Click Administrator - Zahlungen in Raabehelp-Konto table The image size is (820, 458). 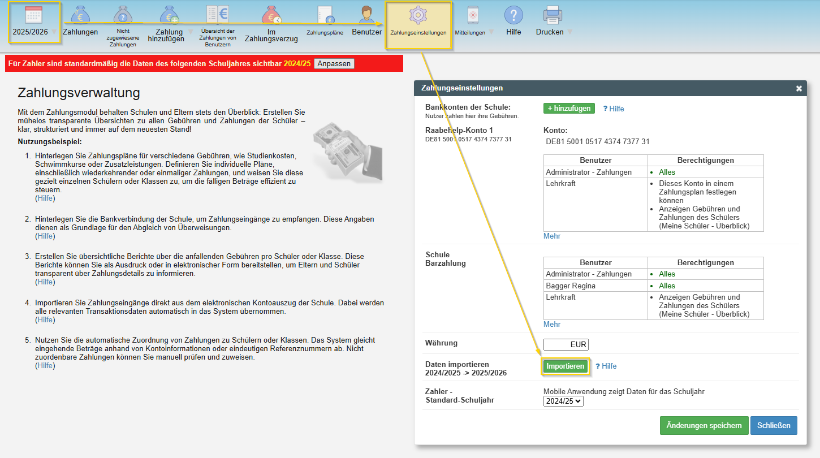589,172
